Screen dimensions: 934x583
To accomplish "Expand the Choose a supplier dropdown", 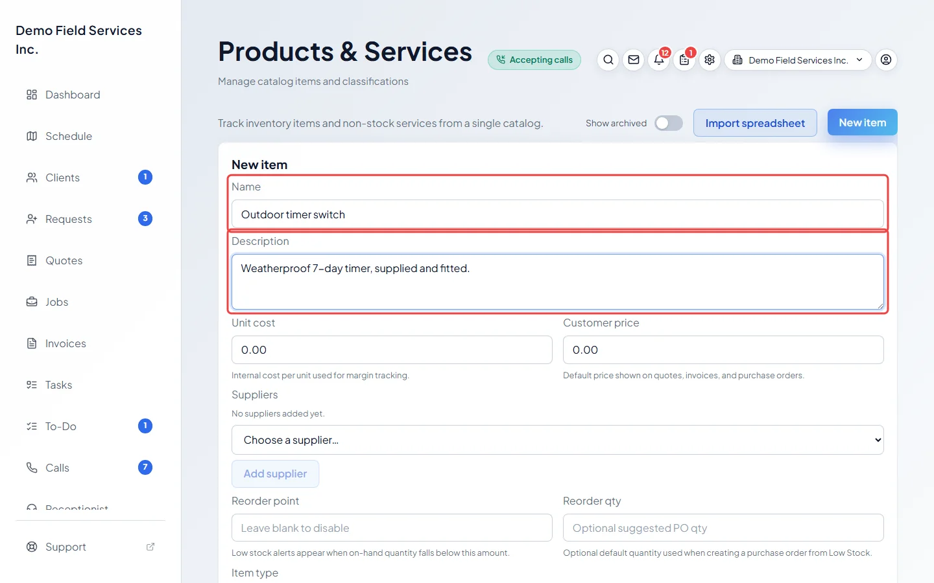I will click(x=558, y=440).
